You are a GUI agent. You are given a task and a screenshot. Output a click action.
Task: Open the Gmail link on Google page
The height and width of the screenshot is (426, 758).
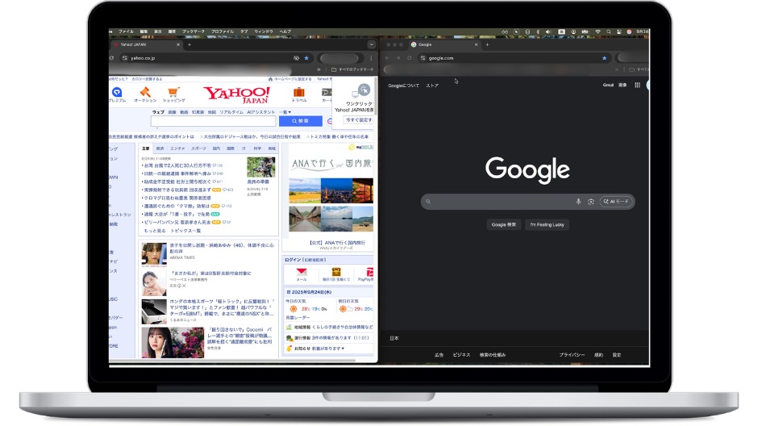click(608, 85)
